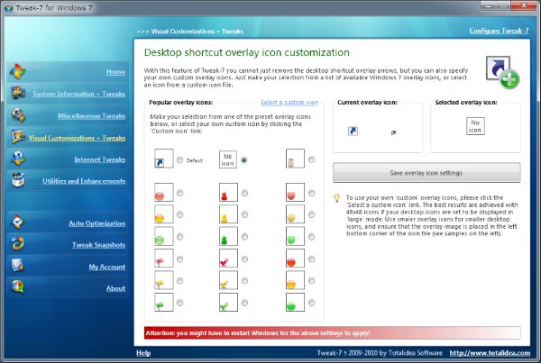Select the radio button next to the bottom-right green ball icon

tap(312, 303)
